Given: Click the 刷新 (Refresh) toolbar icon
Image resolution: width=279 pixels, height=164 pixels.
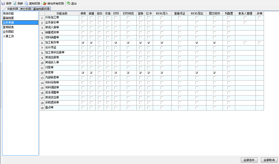Looking at the screenshot, I should point(15,3).
